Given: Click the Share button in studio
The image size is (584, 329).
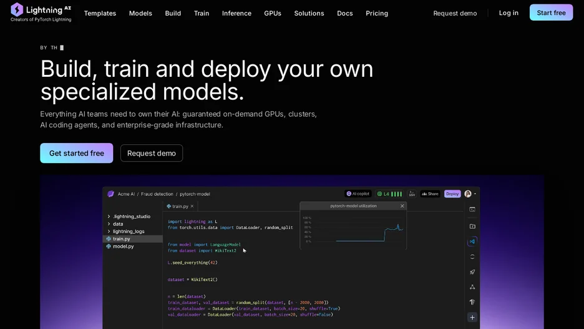Looking at the screenshot, I should tap(430, 194).
